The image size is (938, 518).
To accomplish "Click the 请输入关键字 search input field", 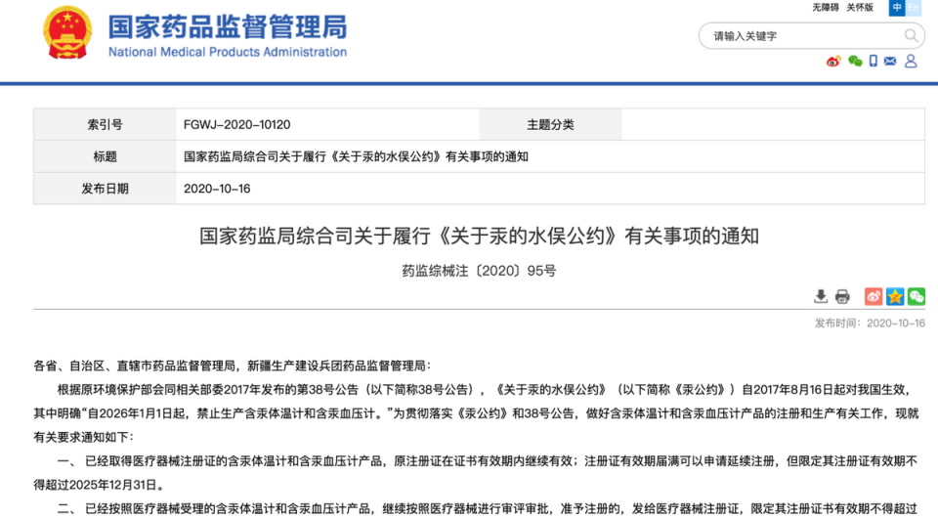I will click(x=801, y=36).
